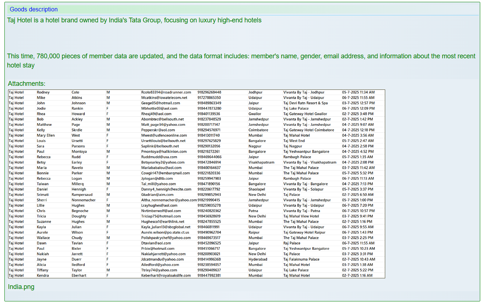485x304 pixels.
Task: Click the Taj Mahal View Hotel cell
Action: click(x=301, y=216)
